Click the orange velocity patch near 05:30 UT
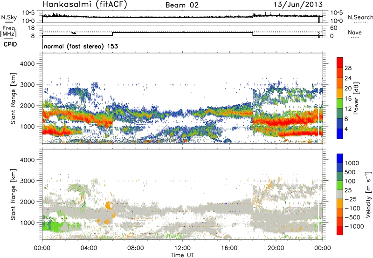The image size is (373, 258). [x=109, y=205]
